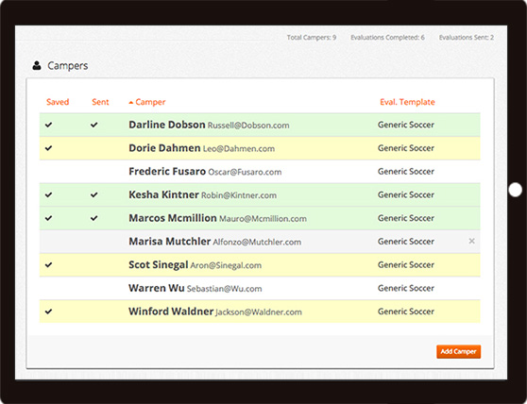Image resolution: width=527 pixels, height=404 pixels.
Task: Click Saved checkmark in Winford Waldner row
Action: click(49, 311)
